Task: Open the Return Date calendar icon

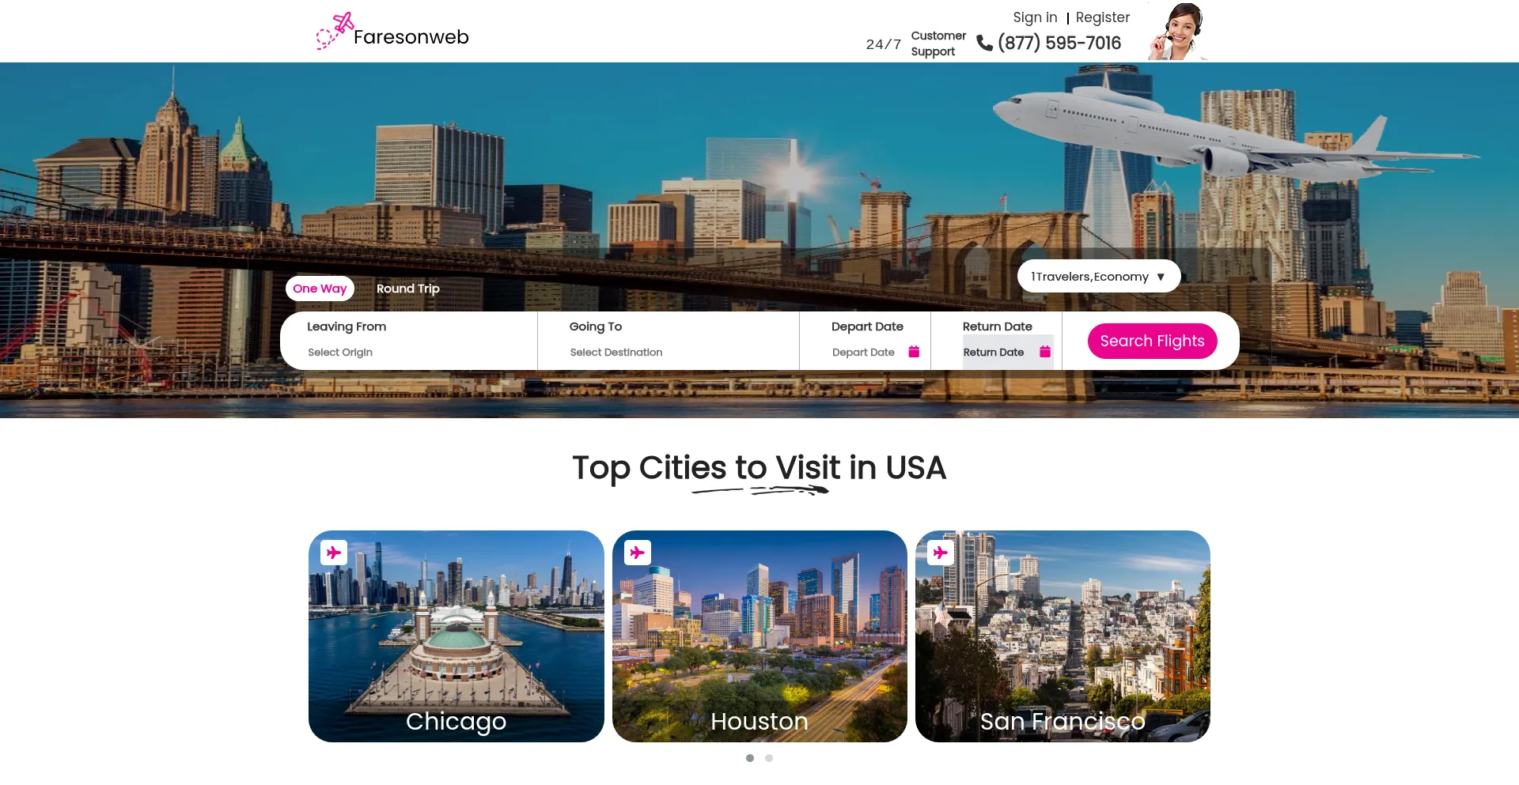Action: (x=1045, y=352)
